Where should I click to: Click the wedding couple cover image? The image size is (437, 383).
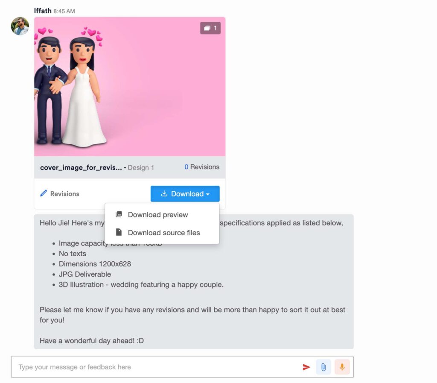click(130, 86)
